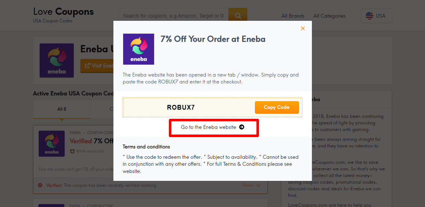Image resolution: width=425 pixels, height=207 pixels.
Task: Open the All Categories menu
Action: click(329, 16)
